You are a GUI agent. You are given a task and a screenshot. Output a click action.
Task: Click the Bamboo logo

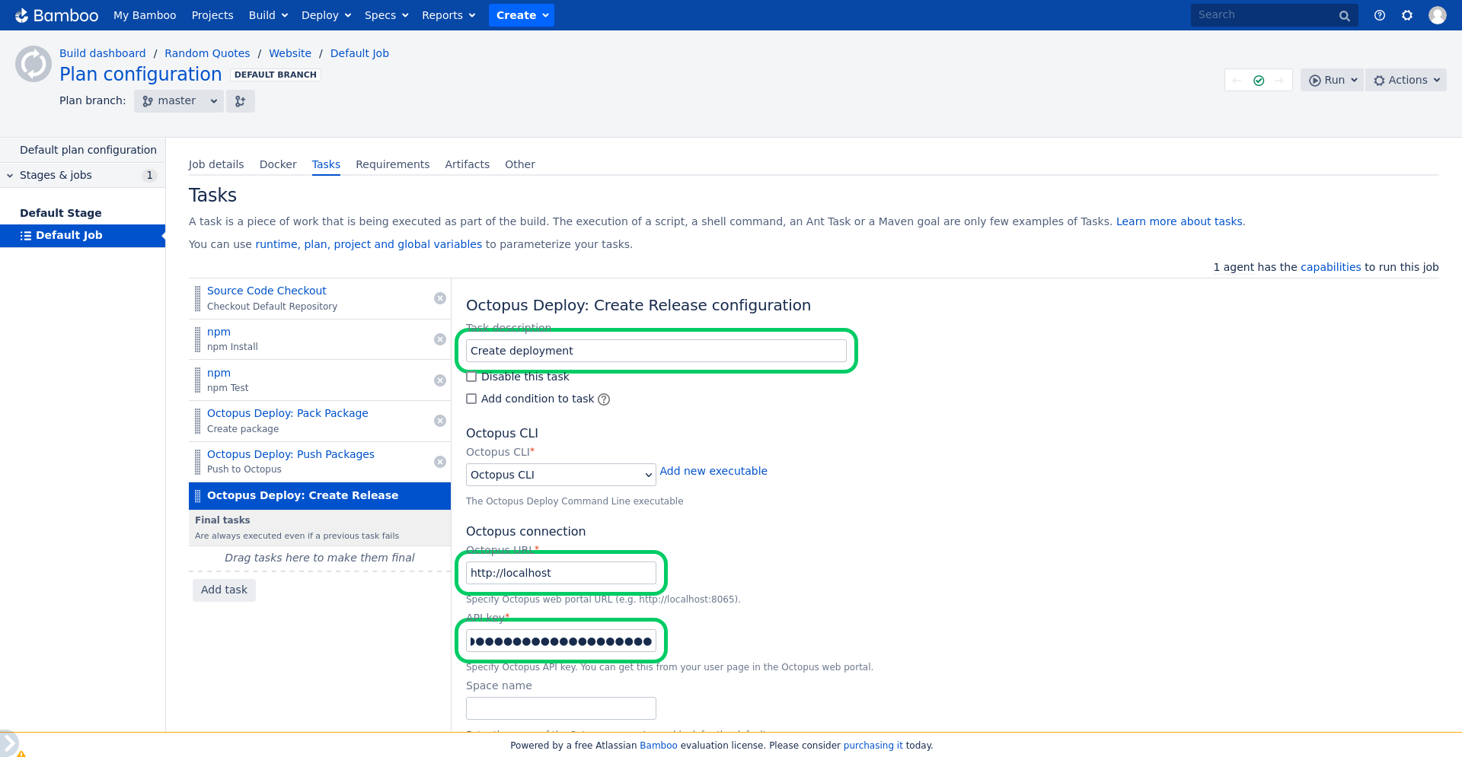click(57, 15)
